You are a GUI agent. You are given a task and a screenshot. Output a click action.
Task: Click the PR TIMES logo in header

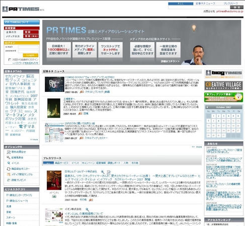[21, 9]
